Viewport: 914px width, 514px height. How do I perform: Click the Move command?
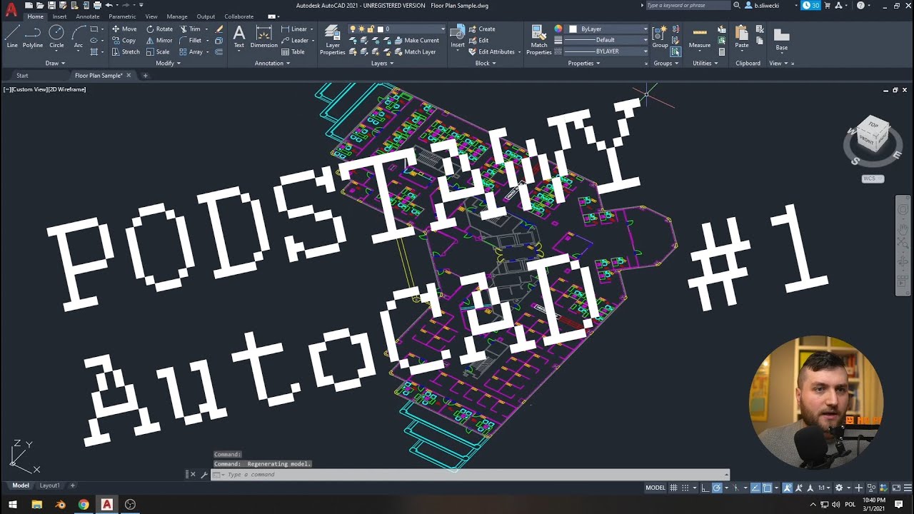pos(124,29)
